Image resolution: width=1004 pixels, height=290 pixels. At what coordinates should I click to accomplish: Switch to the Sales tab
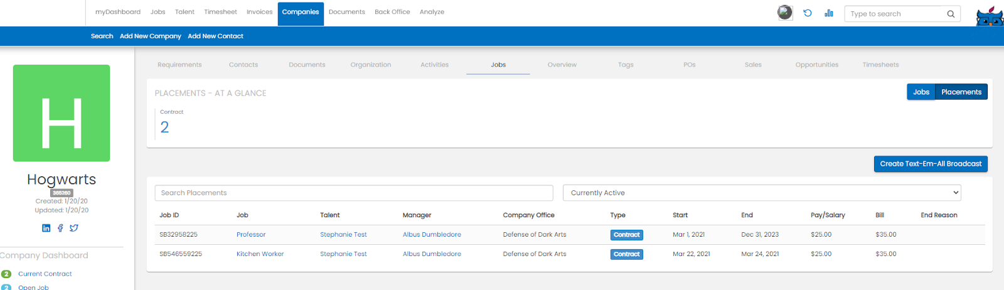pyautogui.click(x=753, y=65)
